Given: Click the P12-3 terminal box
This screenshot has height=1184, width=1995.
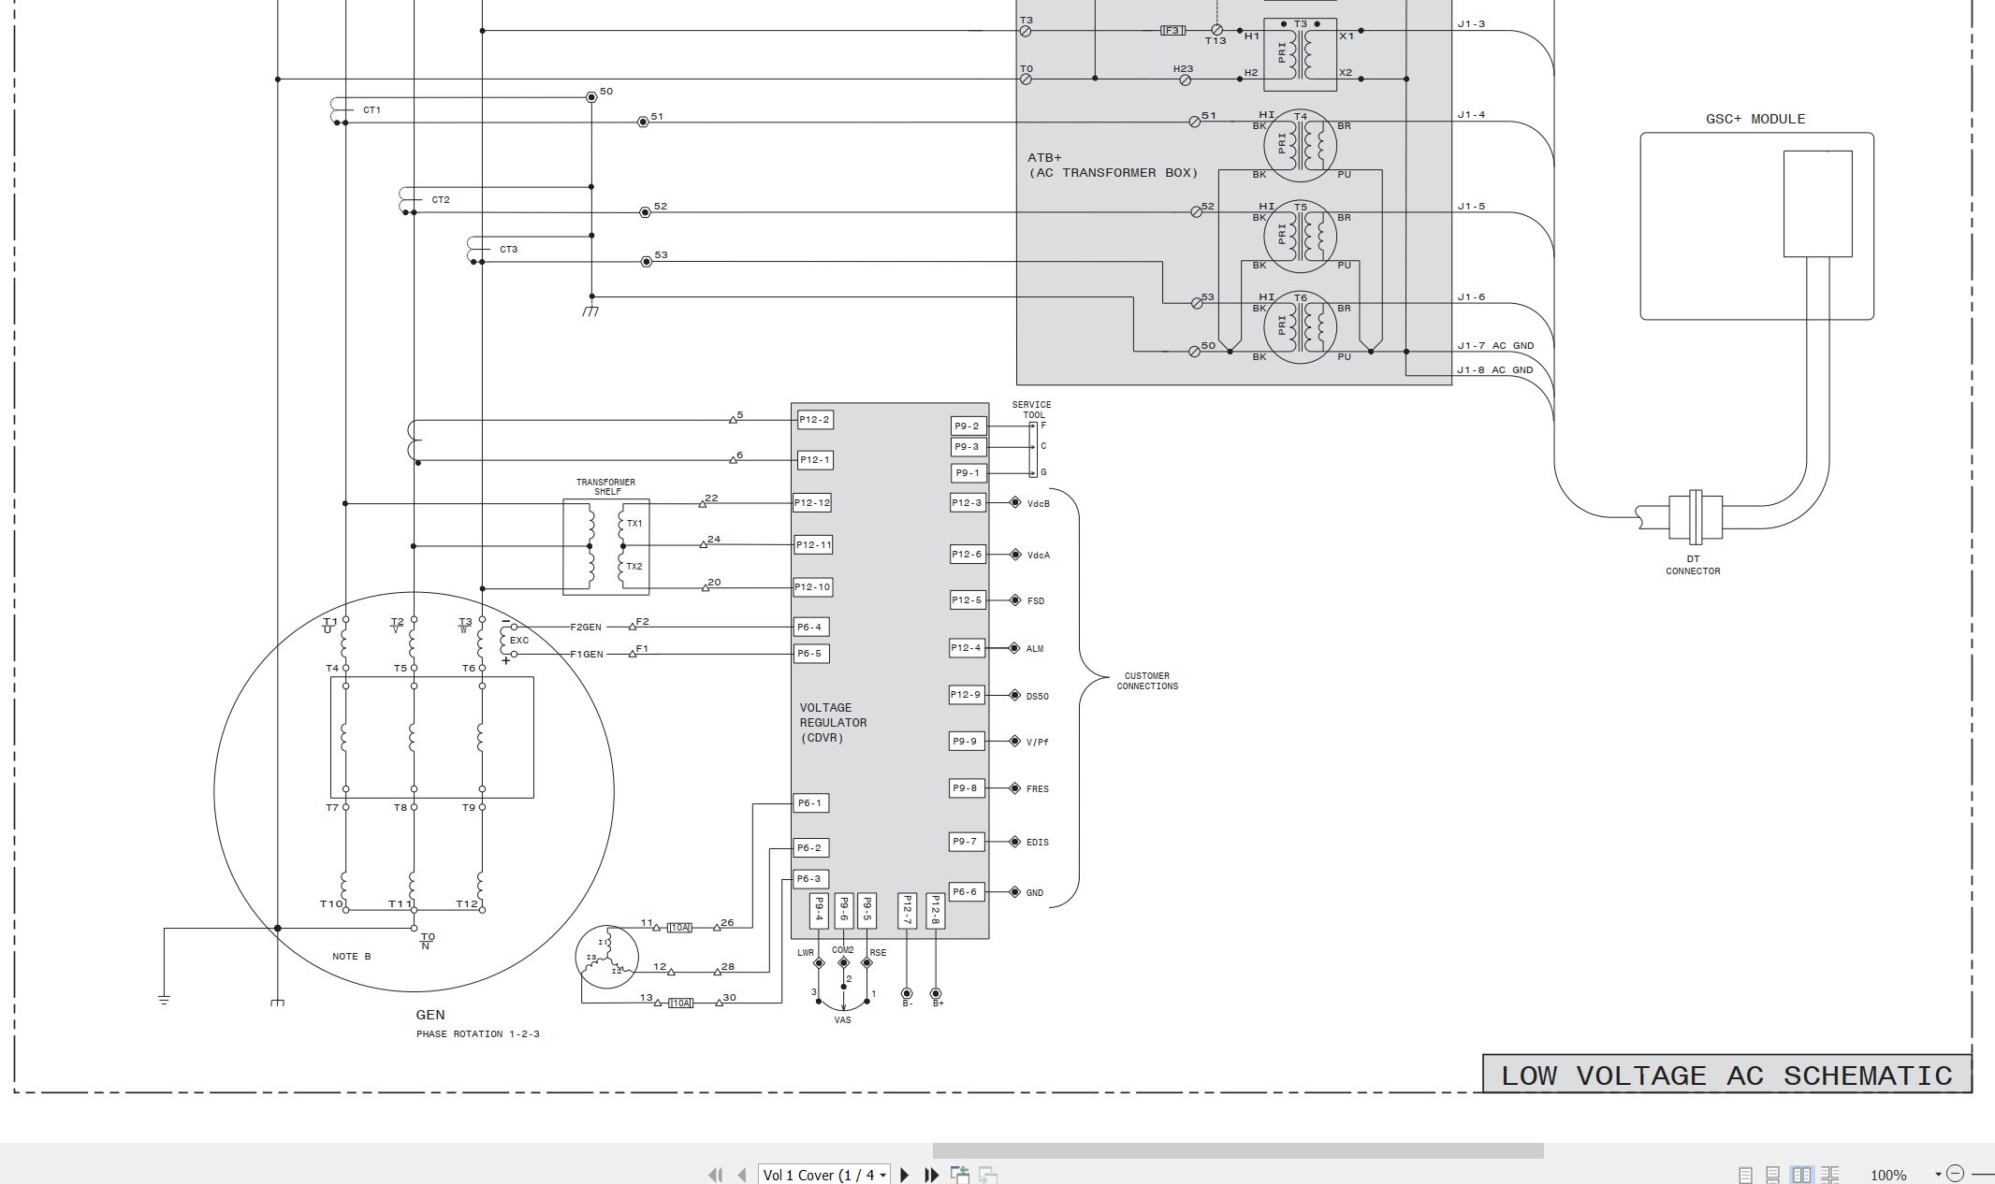Looking at the screenshot, I should (x=968, y=503).
